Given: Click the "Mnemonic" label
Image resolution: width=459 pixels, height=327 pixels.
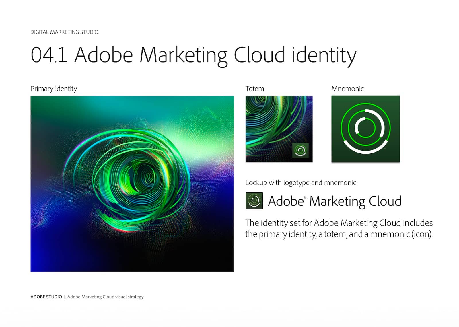Looking at the screenshot, I should pyautogui.click(x=348, y=89).
